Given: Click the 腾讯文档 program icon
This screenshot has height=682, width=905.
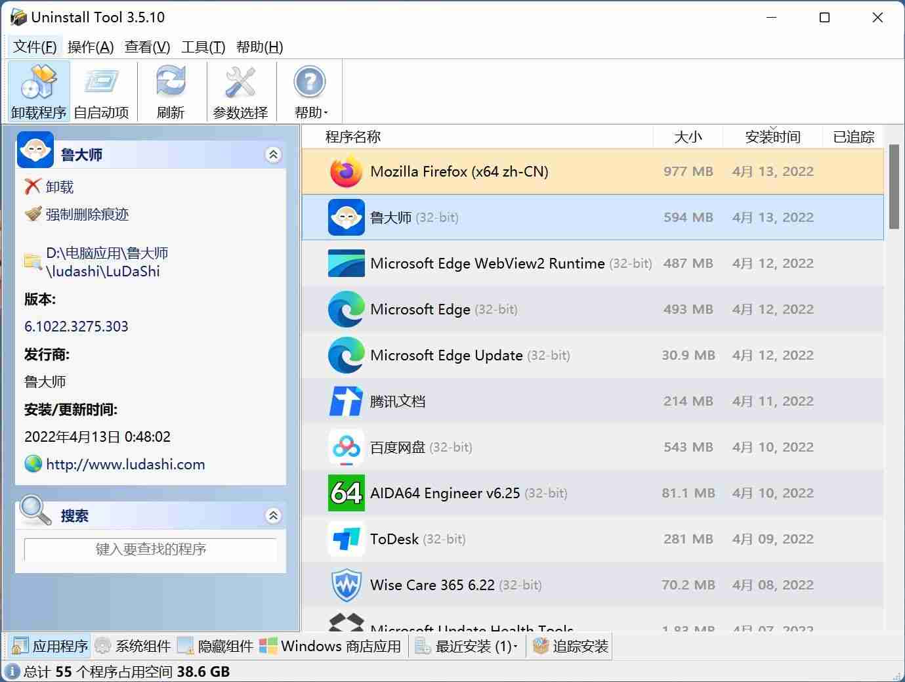Looking at the screenshot, I should 346,401.
